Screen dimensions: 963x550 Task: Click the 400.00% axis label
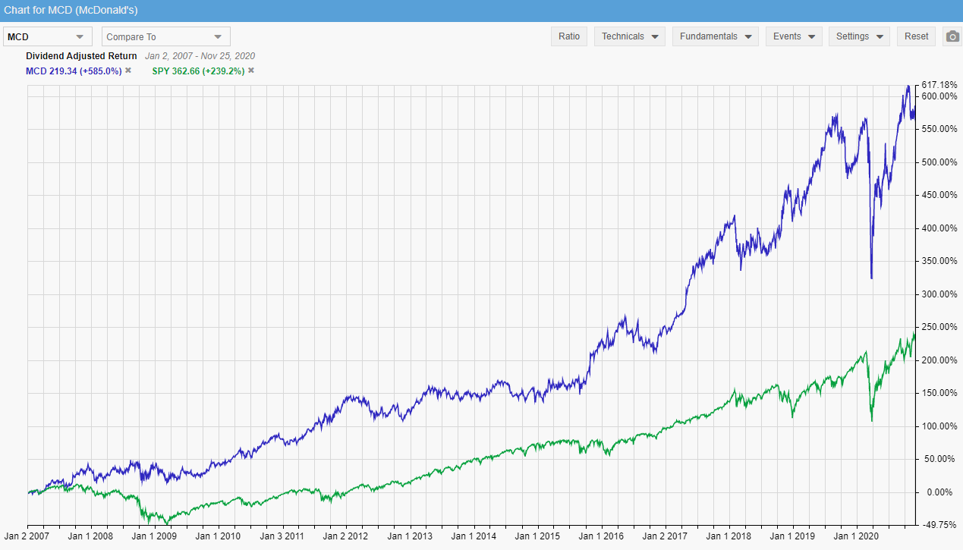tap(939, 228)
